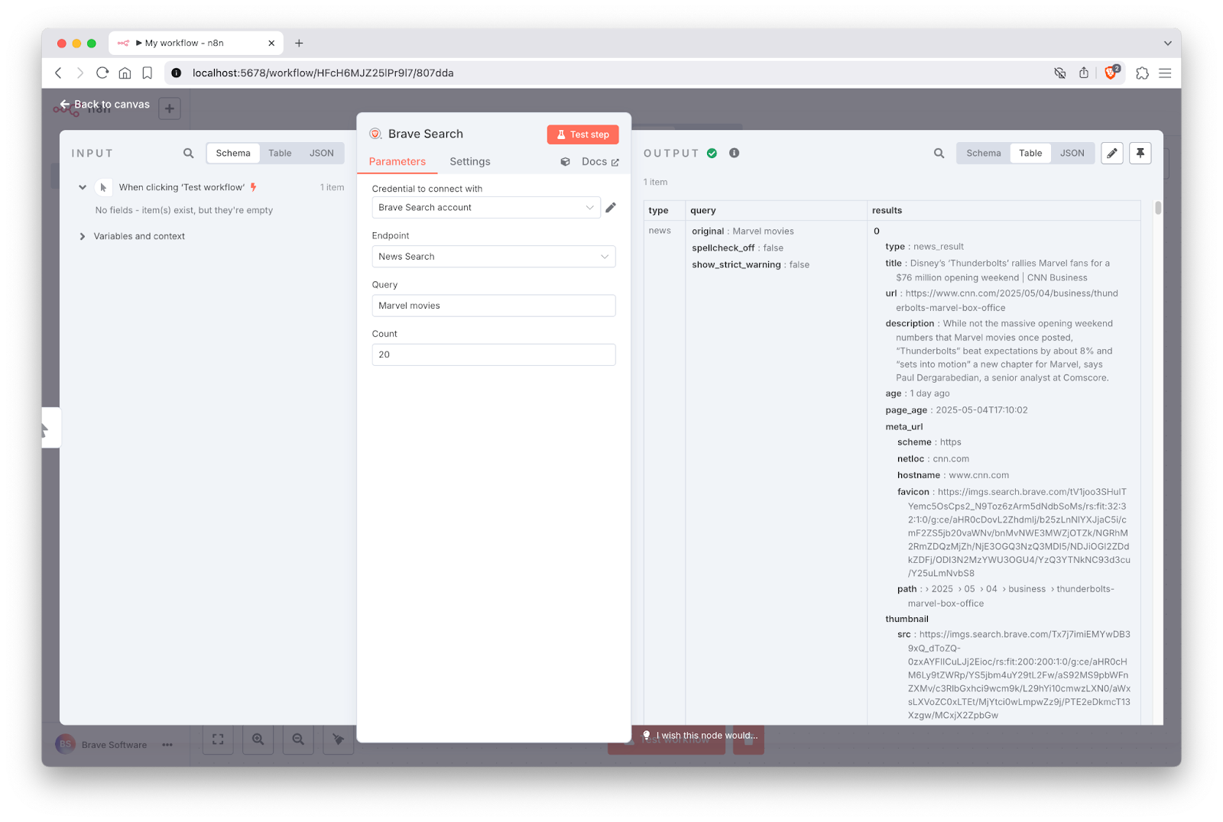This screenshot has height=822, width=1223.
Task: Click the tidy up workflow icon
Action: [x=338, y=739]
